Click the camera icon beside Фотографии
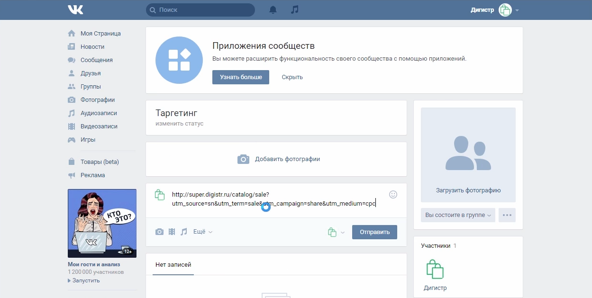This screenshot has height=298, width=592. [72, 100]
